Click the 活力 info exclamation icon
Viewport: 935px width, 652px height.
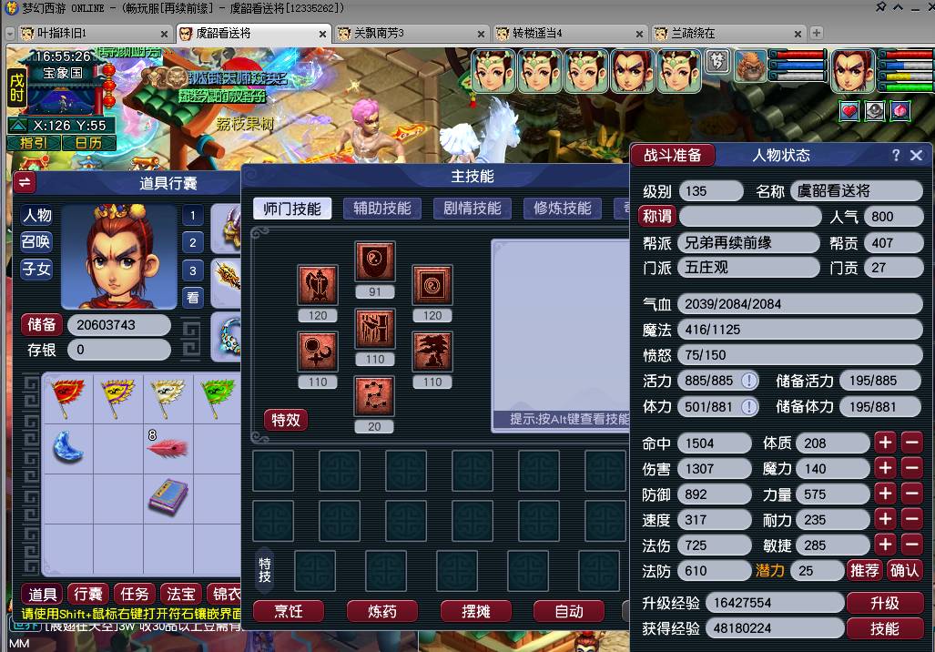tap(749, 381)
